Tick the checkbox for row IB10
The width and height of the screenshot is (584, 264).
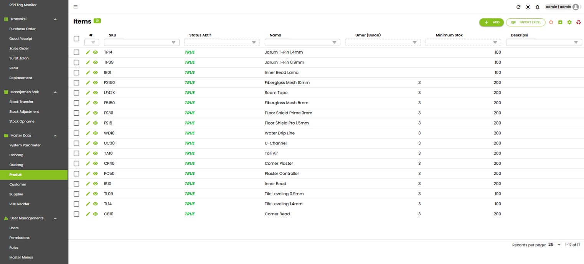click(x=76, y=184)
